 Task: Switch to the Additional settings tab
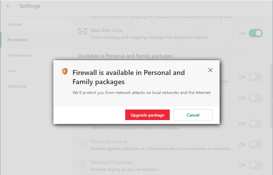click(17, 86)
